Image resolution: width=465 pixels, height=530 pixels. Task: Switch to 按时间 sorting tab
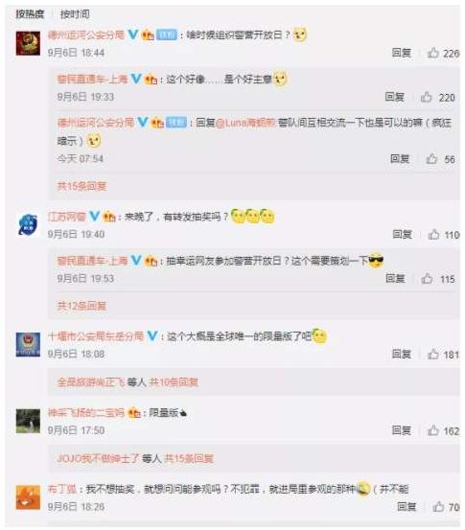tap(75, 14)
